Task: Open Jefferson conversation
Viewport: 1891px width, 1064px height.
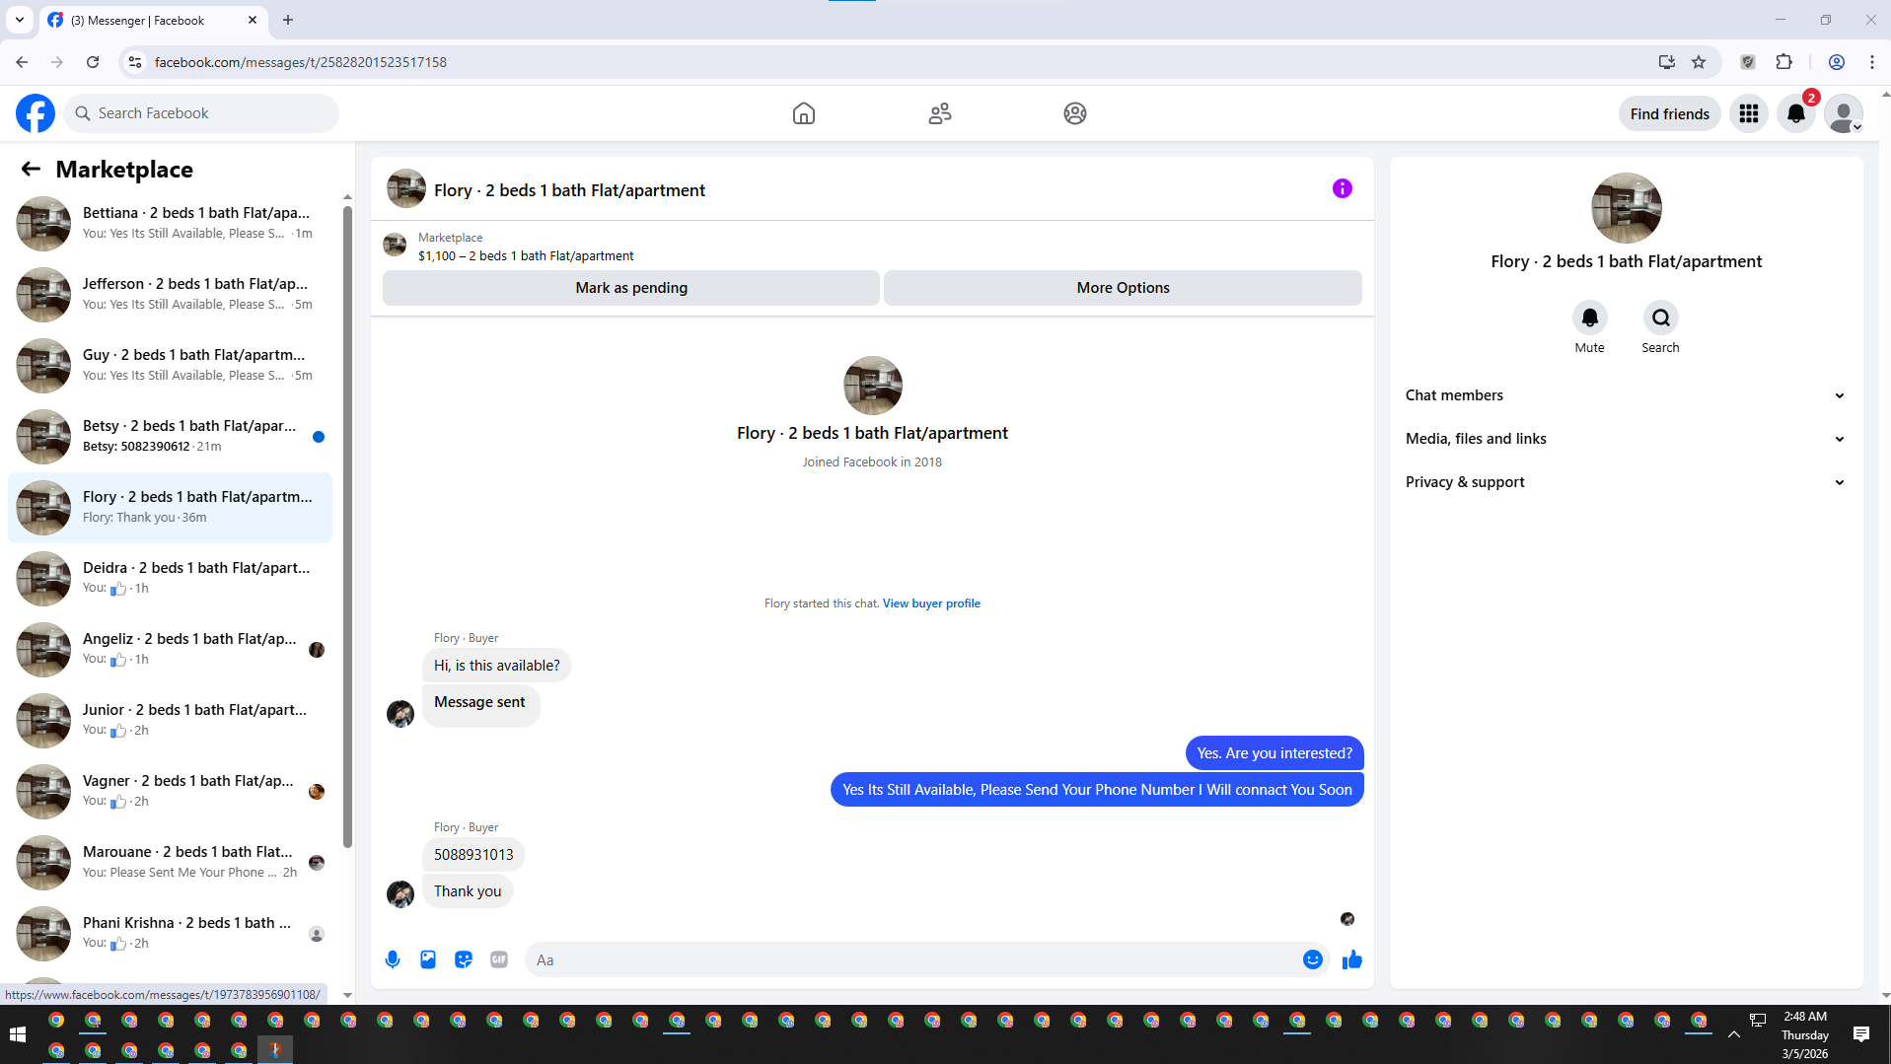Action: 170,294
